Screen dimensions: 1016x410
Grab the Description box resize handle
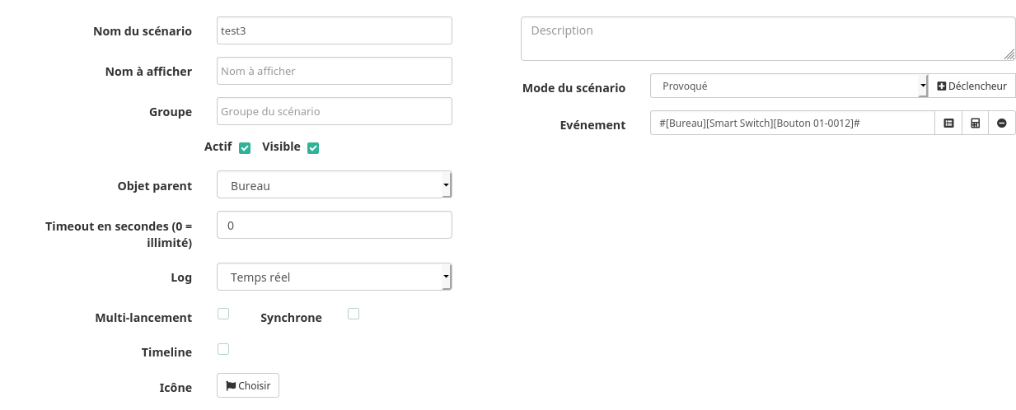1009,54
